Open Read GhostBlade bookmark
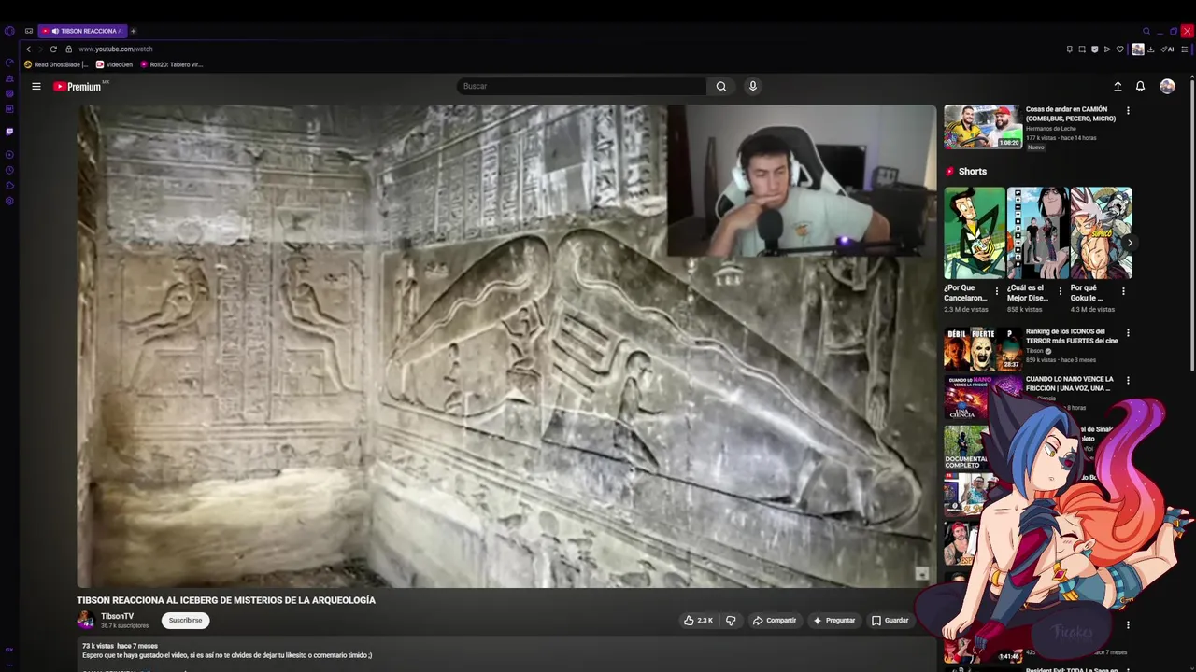Viewport: 1196px width, 672px height. (56, 64)
